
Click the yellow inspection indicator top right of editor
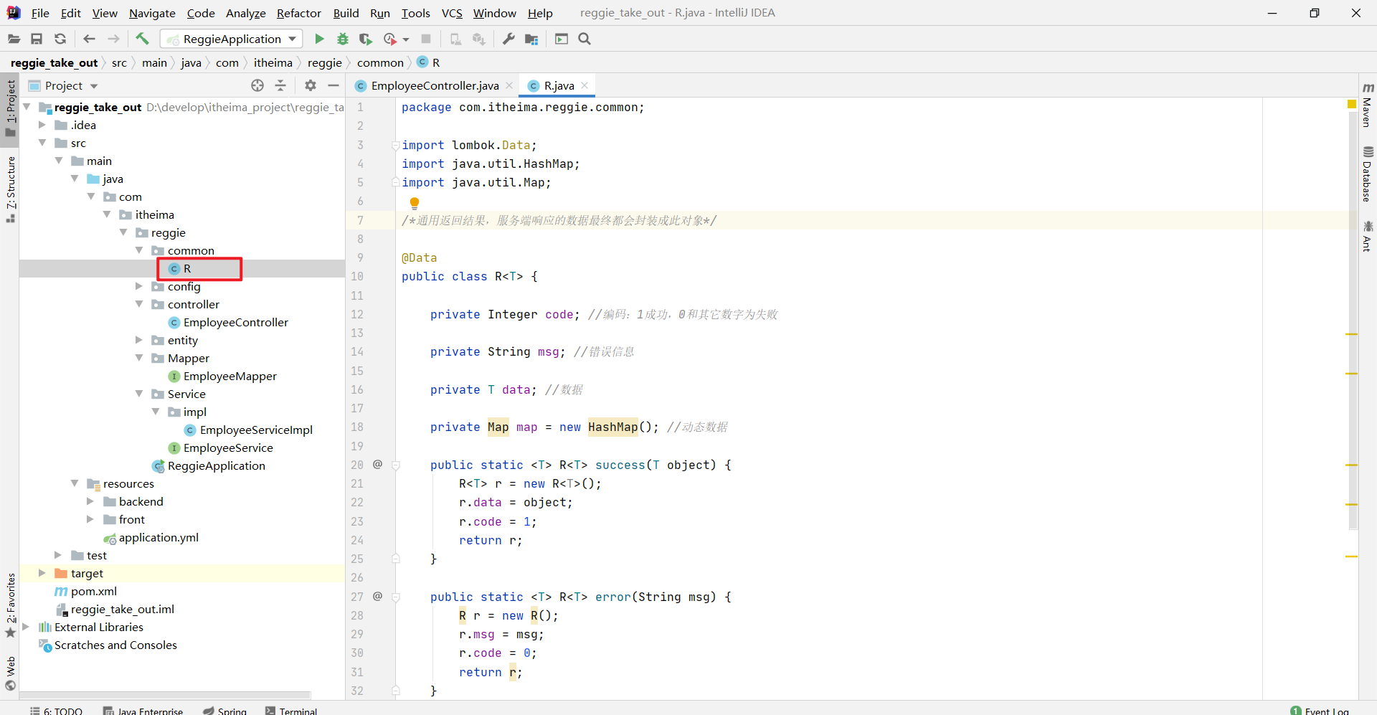coord(1352,105)
